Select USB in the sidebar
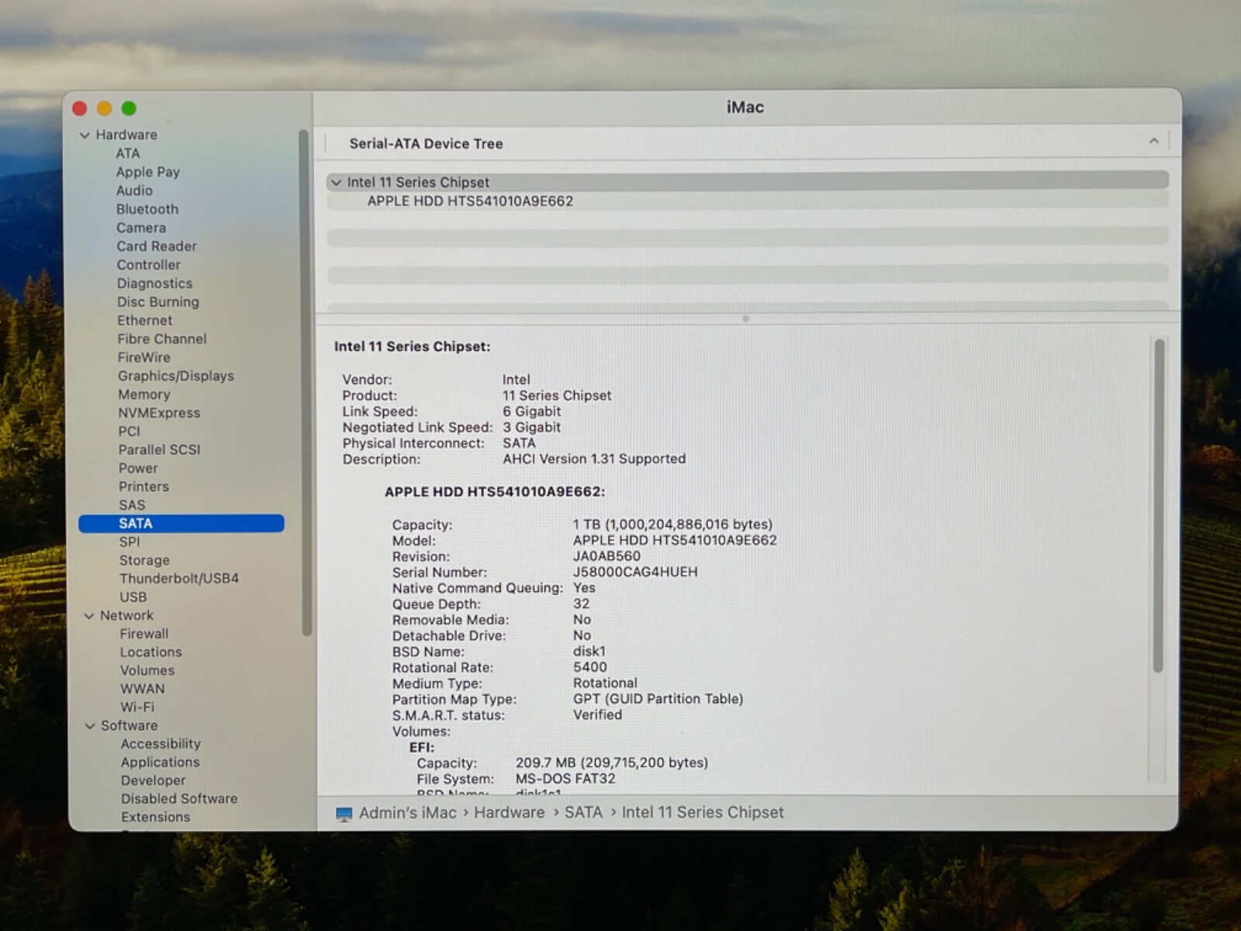This screenshot has height=931, width=1241. pos(133,597)
